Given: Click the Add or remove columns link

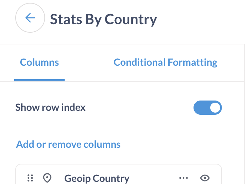Looking at the screenshot, I should [68, 145].
